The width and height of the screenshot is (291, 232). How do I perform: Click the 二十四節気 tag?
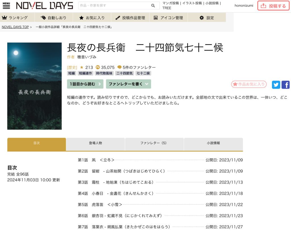click(x=124, y=73)
